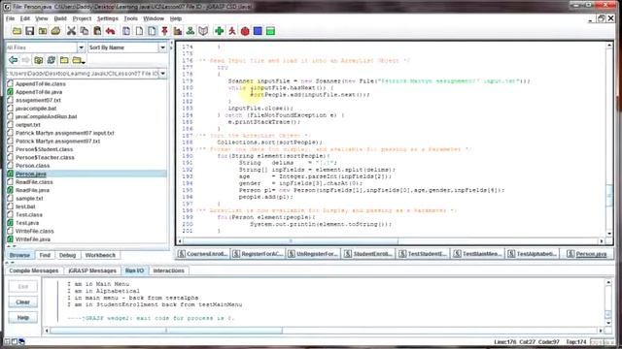Open the File menu
The width and height of the screenshot is (622, 349).
point(11,18)
